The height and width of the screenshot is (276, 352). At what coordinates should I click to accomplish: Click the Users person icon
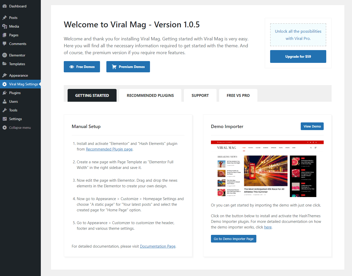coord(5,101)
